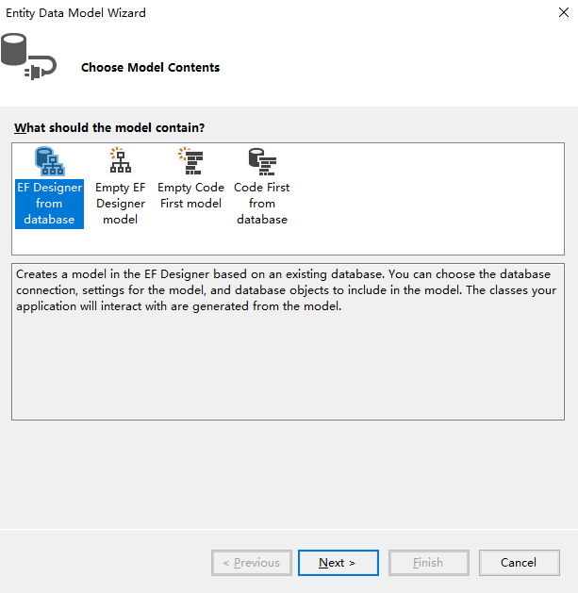This screenshot has height=593, width=578.
Task: Select the EF Designer from database icon
Action: [50, 161]
